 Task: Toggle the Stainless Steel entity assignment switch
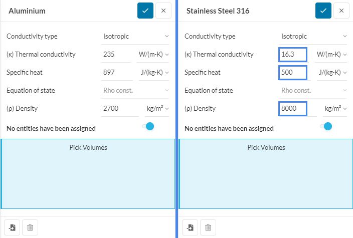click(x=326, y=126)
